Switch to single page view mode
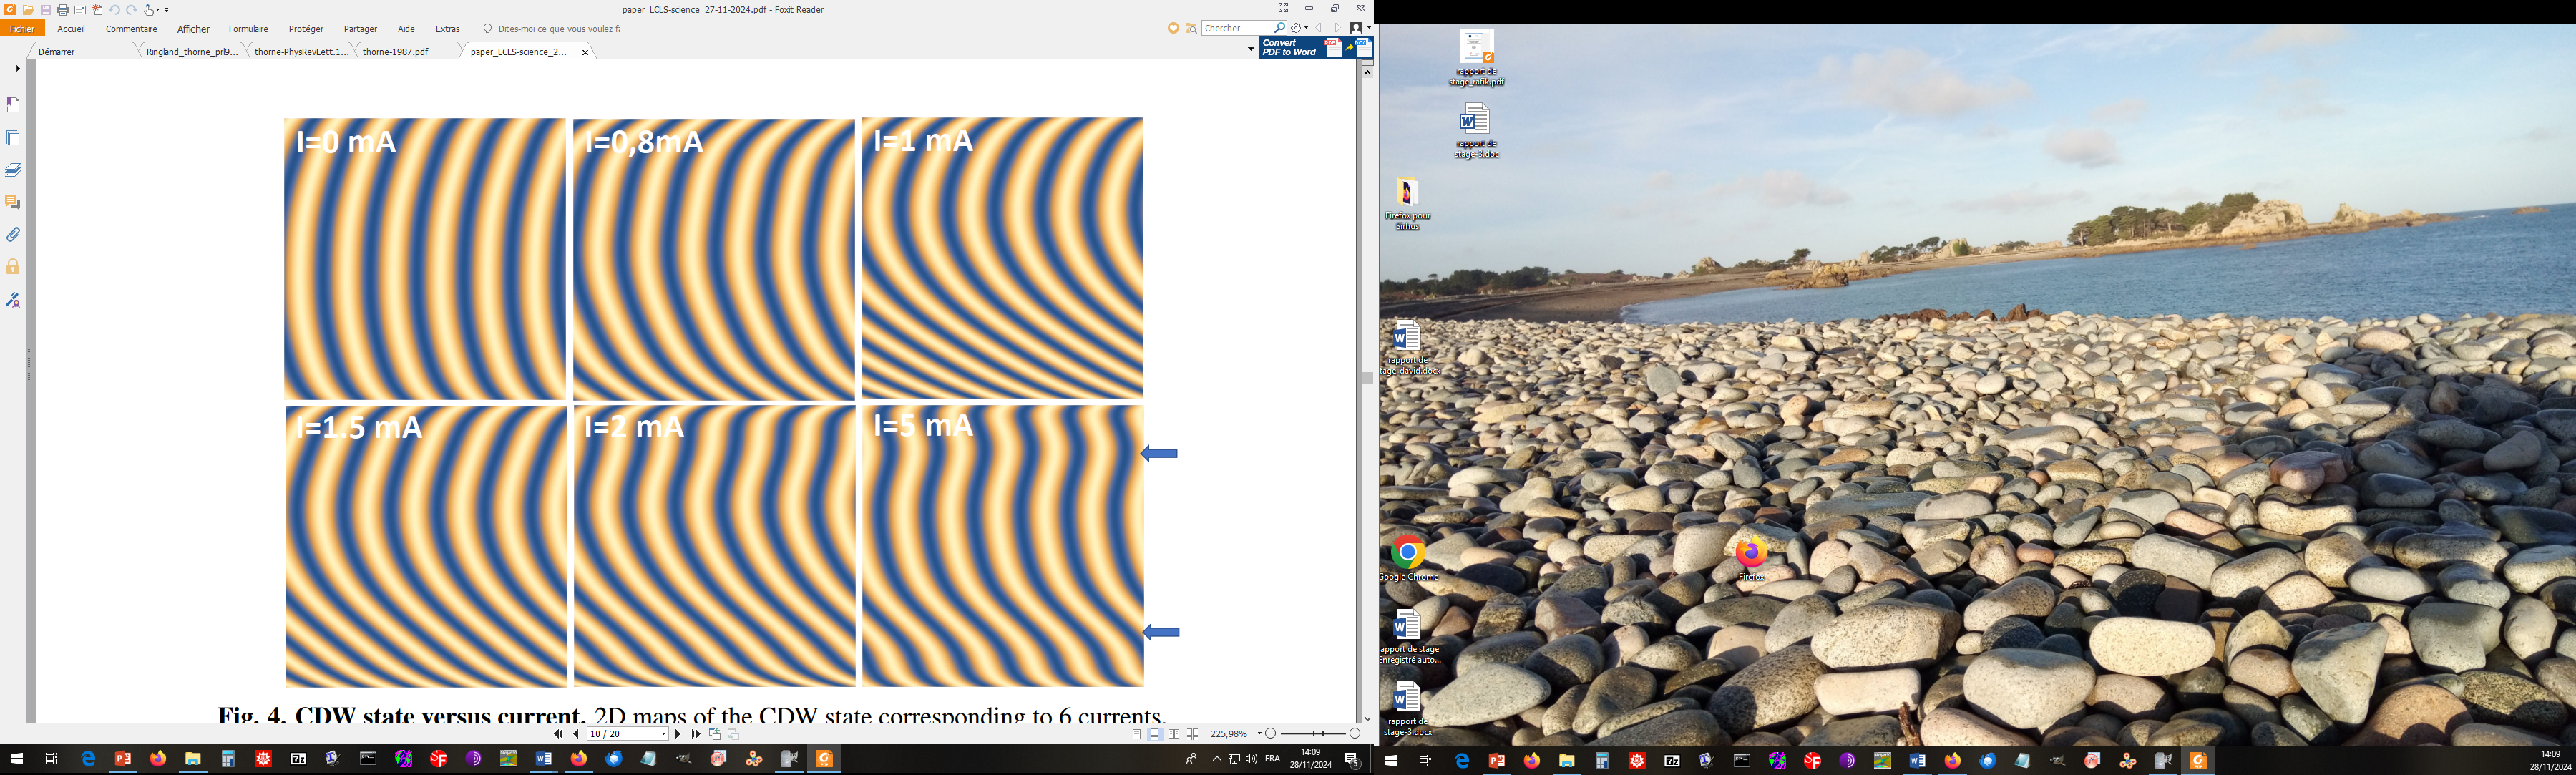The image size is (2576, 775). 1137,734
